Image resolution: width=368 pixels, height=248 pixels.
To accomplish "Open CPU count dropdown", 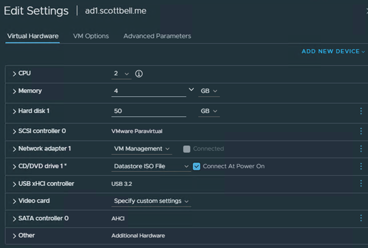I will [x=122, y=74].
